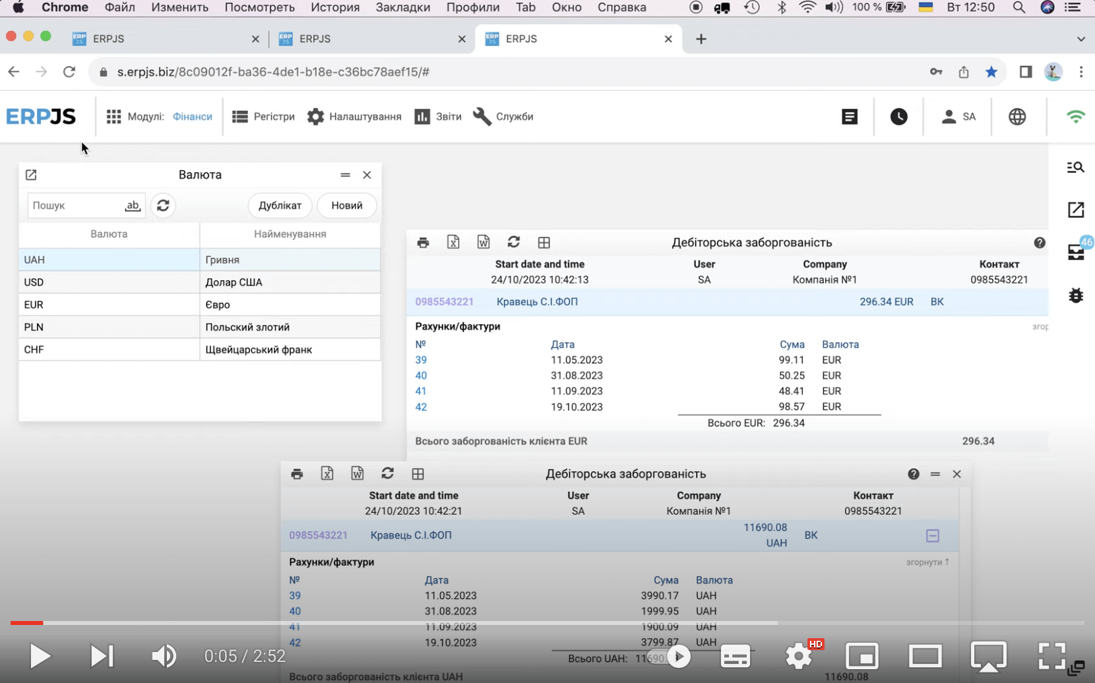
Task: Toggle video subtitles
Action: click(x=735, y=657)
